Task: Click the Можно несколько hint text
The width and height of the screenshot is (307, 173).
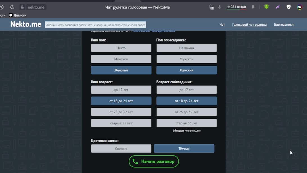Action: (x=187, y=131)
